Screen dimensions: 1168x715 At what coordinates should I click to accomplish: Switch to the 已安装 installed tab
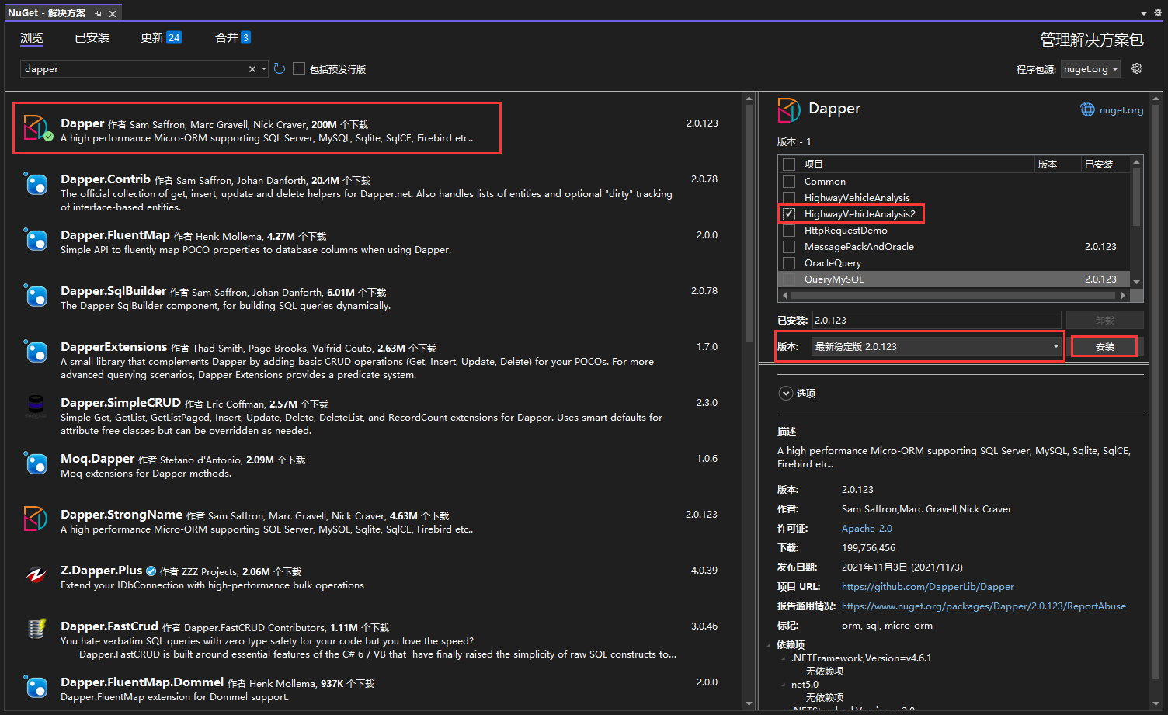point(92,37)
